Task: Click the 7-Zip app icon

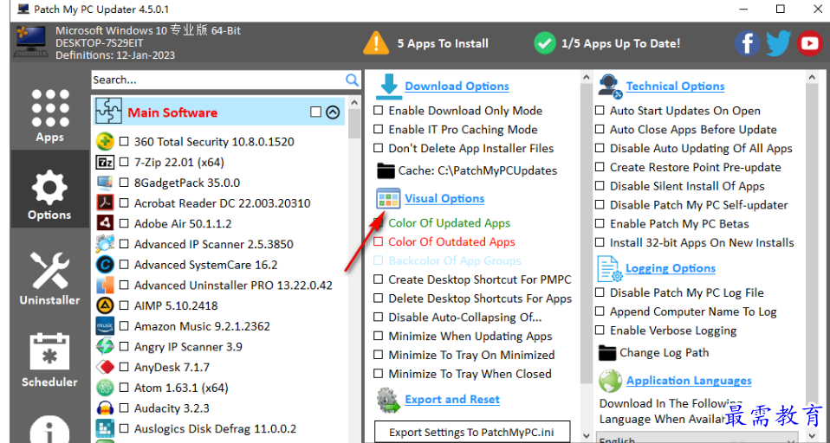Action: tap(106, 162)
